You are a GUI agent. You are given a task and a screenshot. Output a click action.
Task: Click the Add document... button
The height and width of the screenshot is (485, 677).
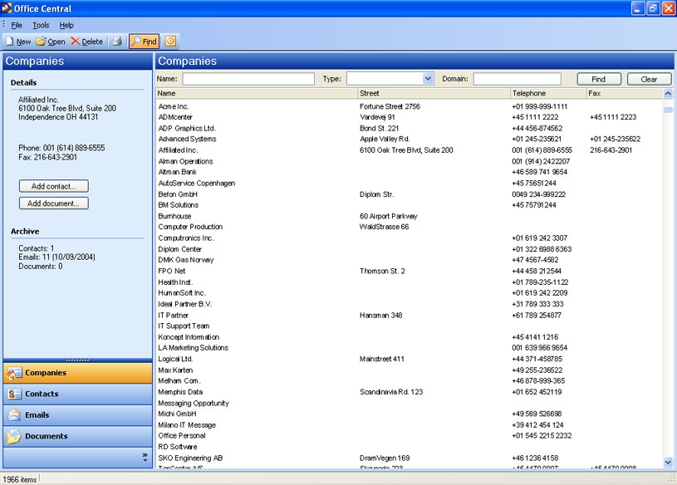(x=53, y=203)
